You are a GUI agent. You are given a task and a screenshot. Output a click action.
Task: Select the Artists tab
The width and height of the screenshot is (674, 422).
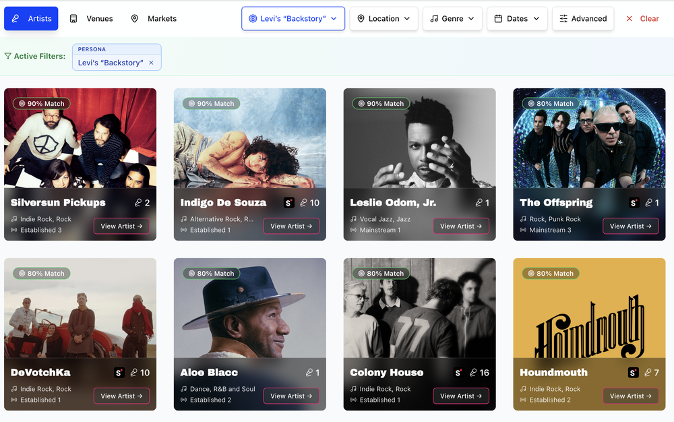coord(31,19)
